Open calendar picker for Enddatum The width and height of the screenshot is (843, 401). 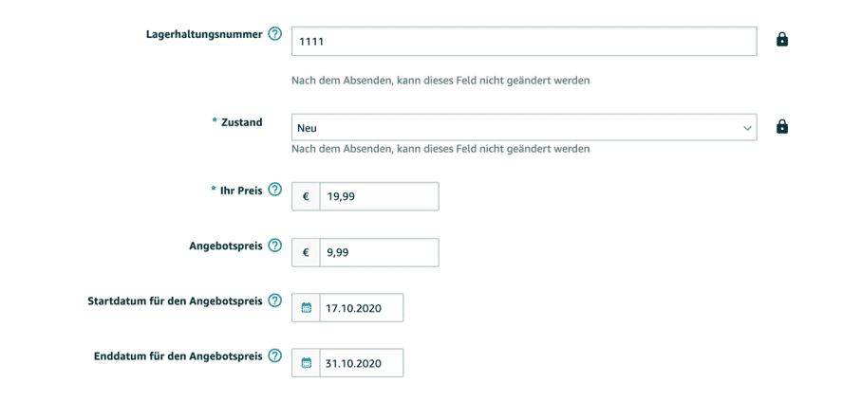(306, 363)
